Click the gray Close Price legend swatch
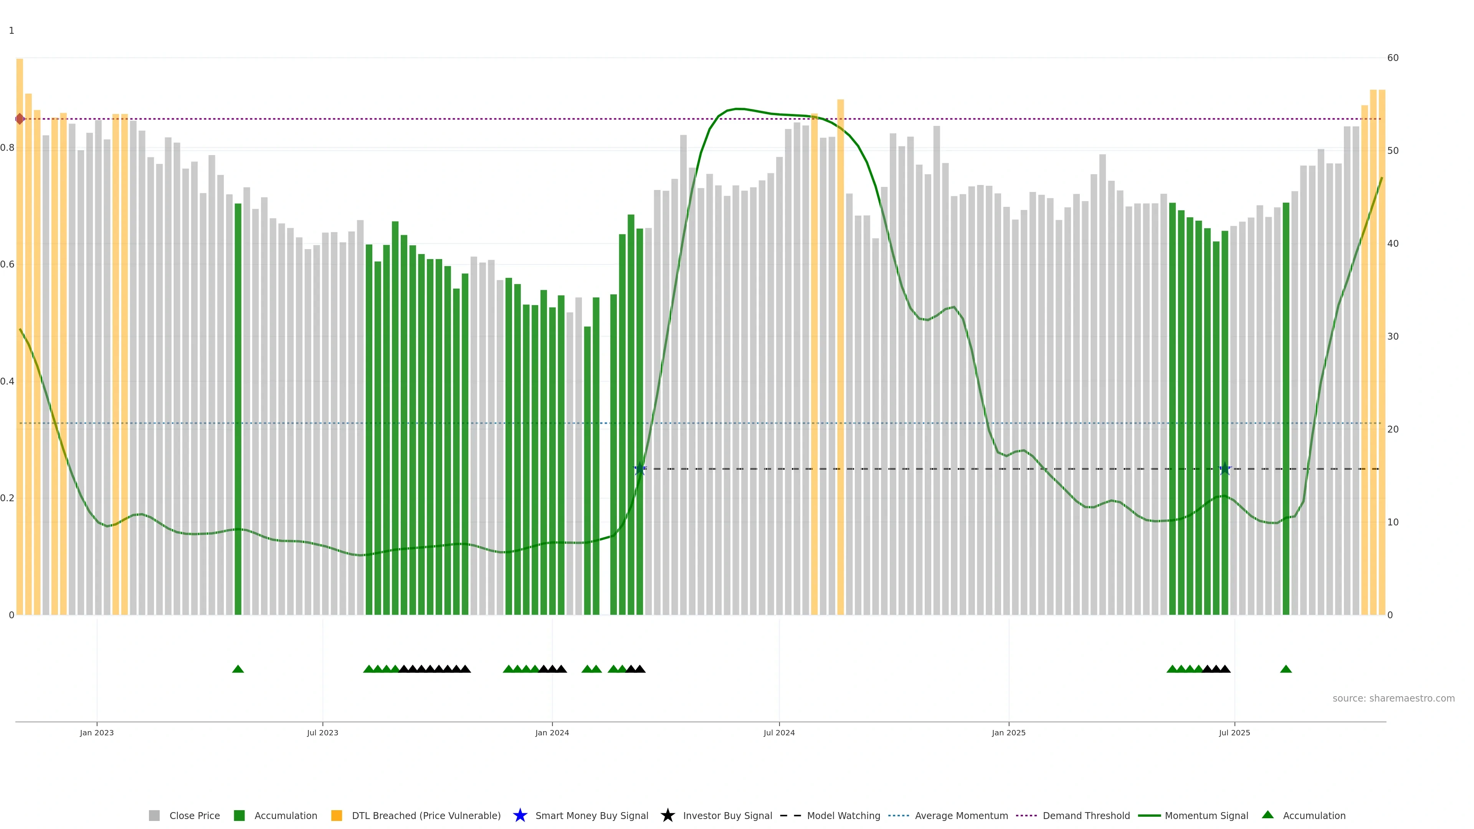This screenshot has width=1474, height=829. point(154,816)
